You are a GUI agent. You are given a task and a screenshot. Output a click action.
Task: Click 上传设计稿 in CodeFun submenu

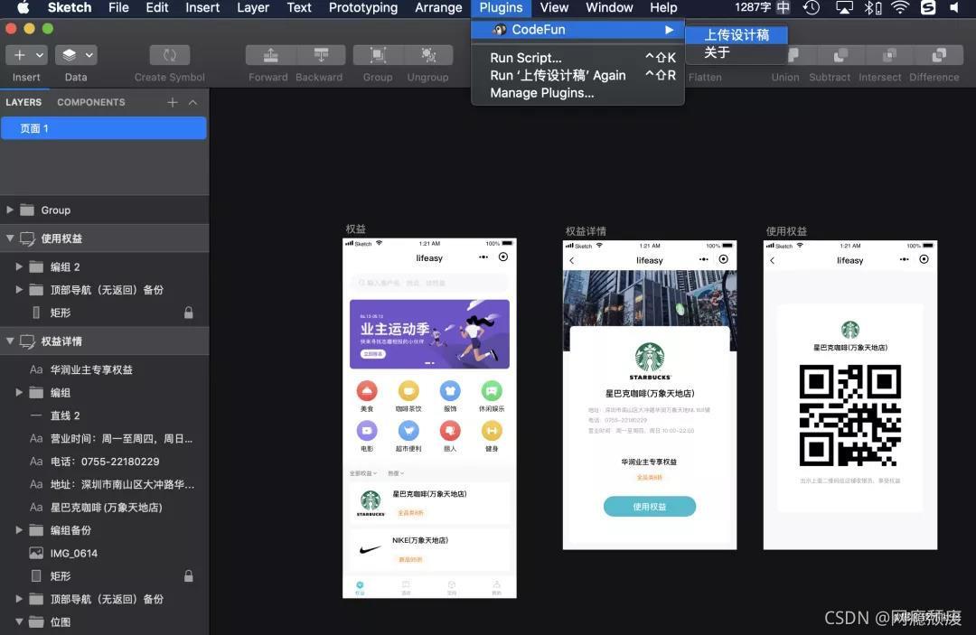click(x=737, y=35)
